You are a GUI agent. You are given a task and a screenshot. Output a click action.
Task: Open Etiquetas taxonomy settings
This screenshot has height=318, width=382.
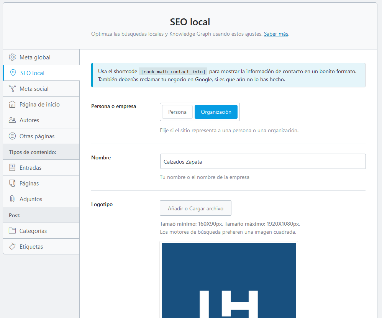41,246
